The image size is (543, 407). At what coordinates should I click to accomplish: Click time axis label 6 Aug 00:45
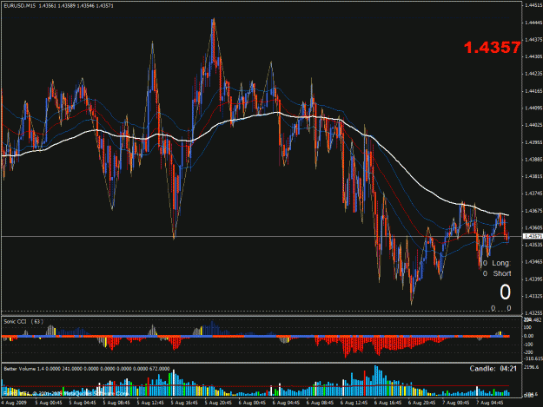252,403
